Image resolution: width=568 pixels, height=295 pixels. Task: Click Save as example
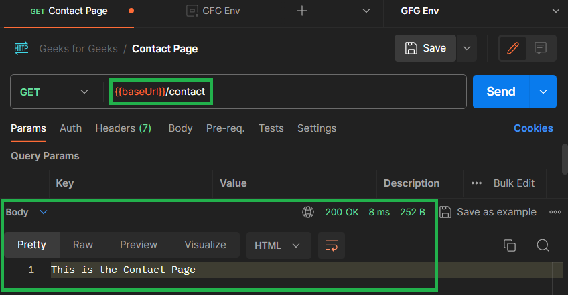click(x=489, y=212)
